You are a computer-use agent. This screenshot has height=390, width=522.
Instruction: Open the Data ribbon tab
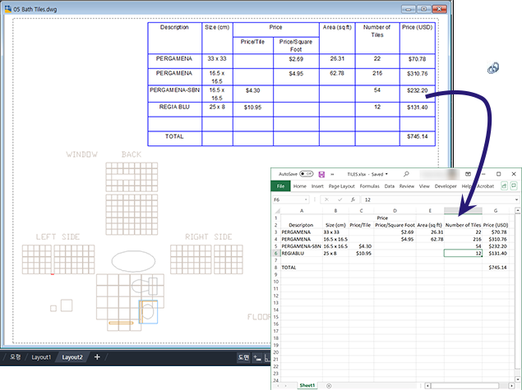pyautogui.click(x=389, y=186)
